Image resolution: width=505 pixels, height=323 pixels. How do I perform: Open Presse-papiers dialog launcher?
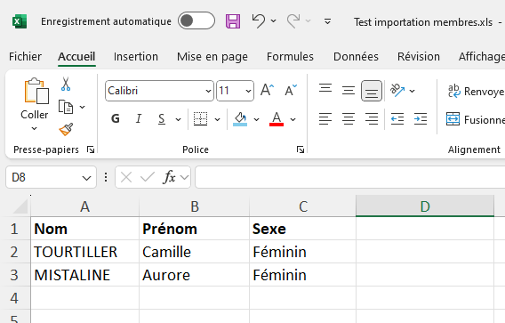91,149
